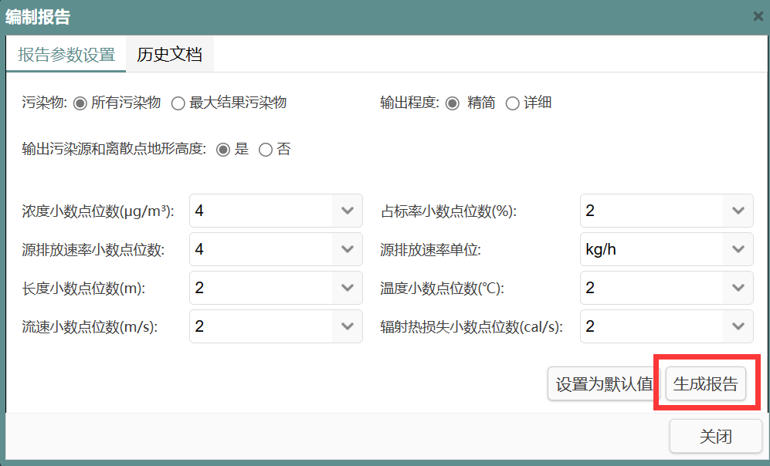Image resolution: width=770 pixels, height=466 pixels.
Task: Expand 长度小数点位数 dropdown arrow
Action: 347,288
